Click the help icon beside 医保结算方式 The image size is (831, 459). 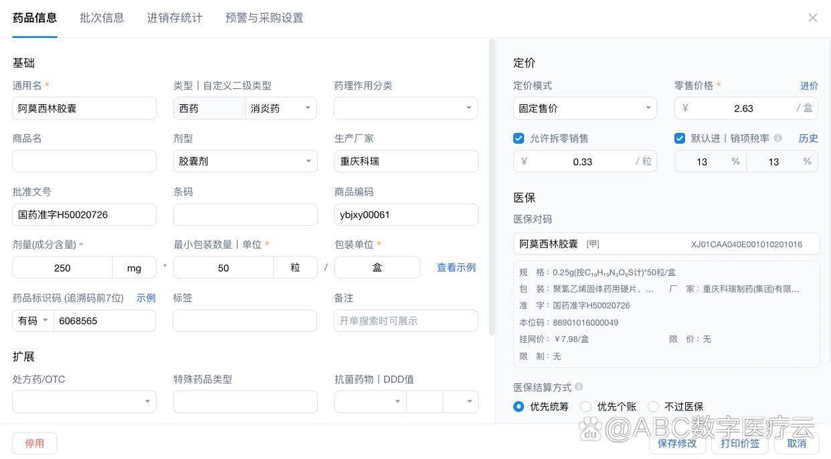pyautogui.click(x=579, y=387)
